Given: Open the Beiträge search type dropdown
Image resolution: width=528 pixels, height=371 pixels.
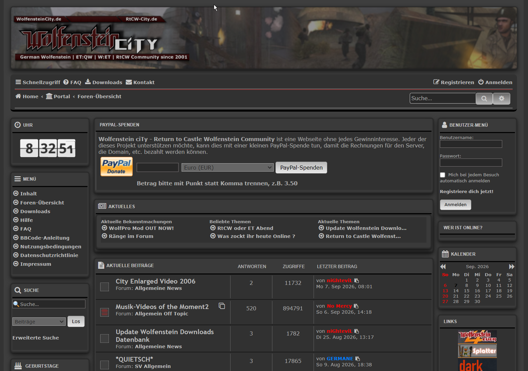Looking at the screenshot, I should click(39, 322).
